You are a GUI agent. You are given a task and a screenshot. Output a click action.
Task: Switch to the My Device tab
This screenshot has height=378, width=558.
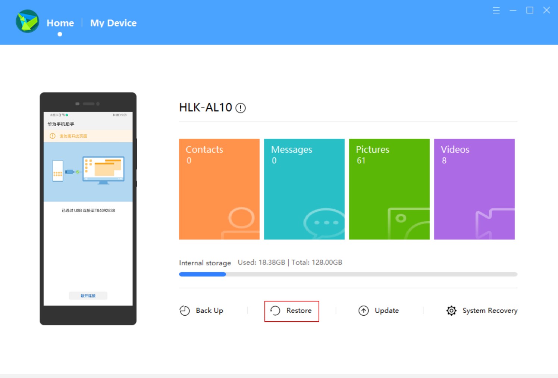(113, 23)
